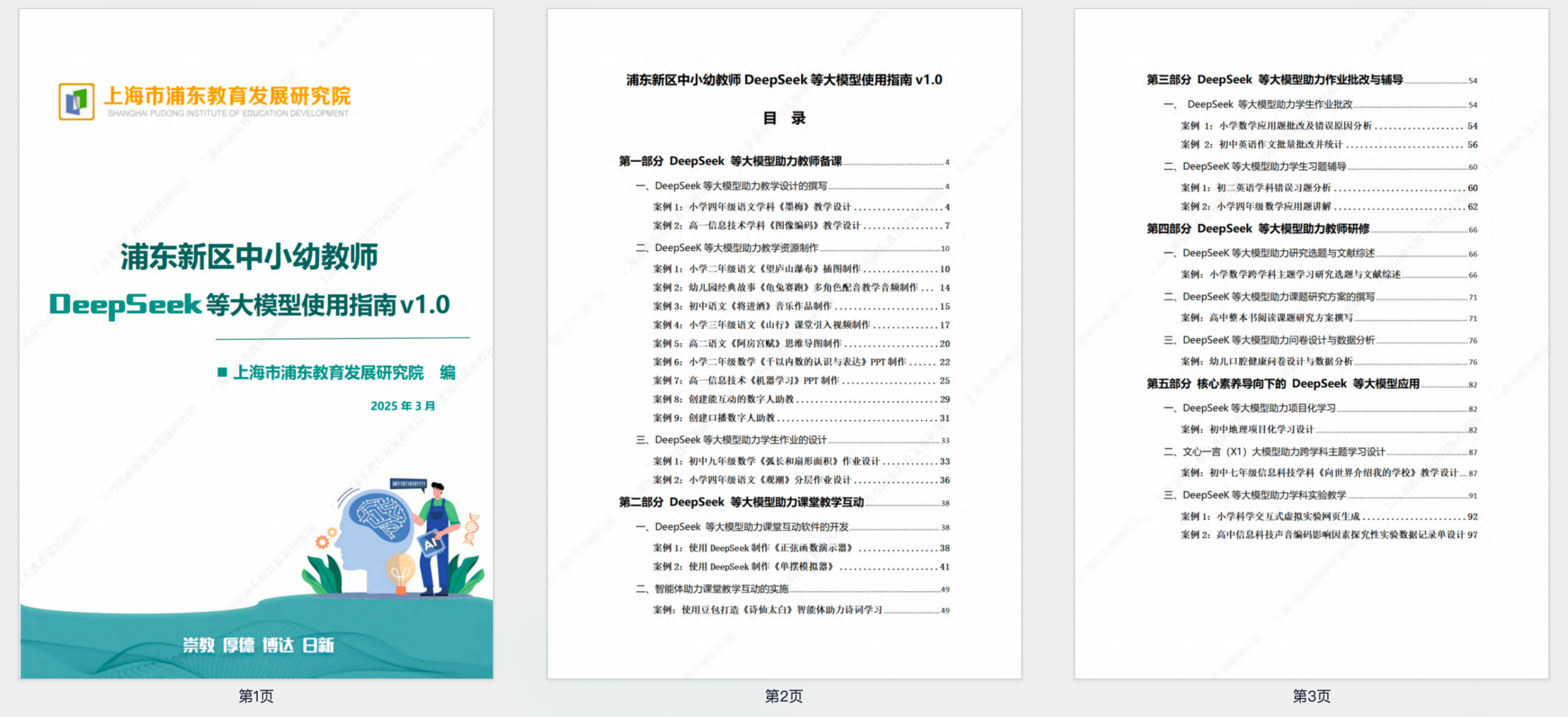The image size is (1568, 717).
Task: Open '一、DeepSeek 等大模型助力课堂互动软件的开发' entry
Action: coord(793,527)
